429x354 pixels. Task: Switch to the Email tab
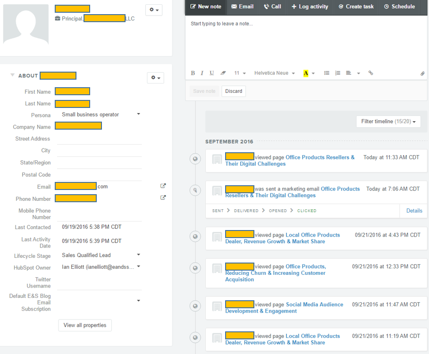click(242, 7)
